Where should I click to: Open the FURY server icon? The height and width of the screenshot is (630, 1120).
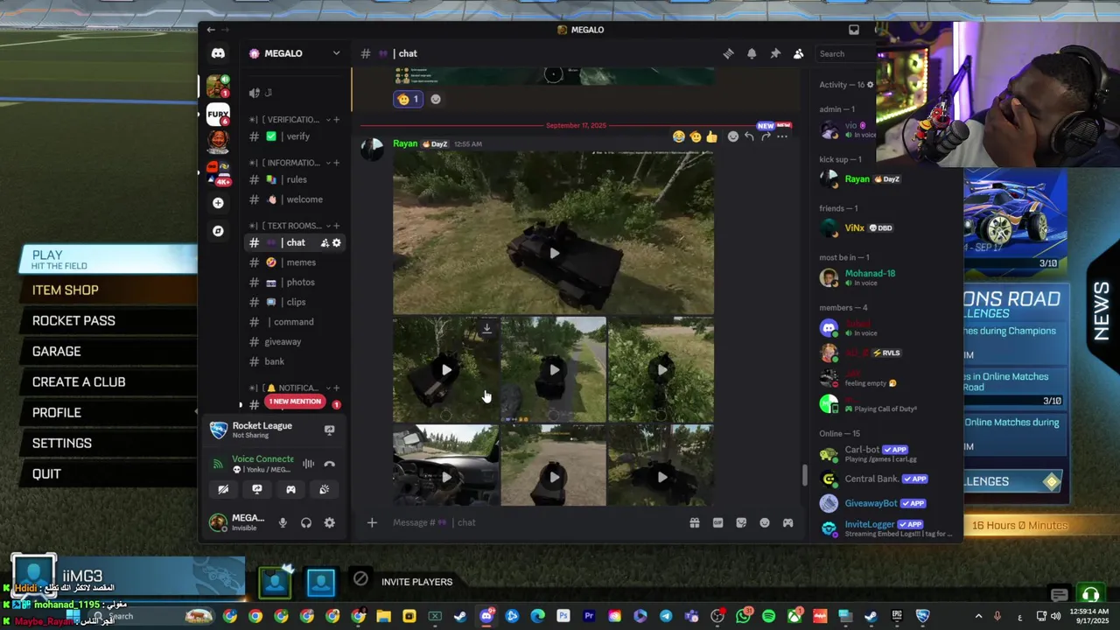click(x=218, y=113)
